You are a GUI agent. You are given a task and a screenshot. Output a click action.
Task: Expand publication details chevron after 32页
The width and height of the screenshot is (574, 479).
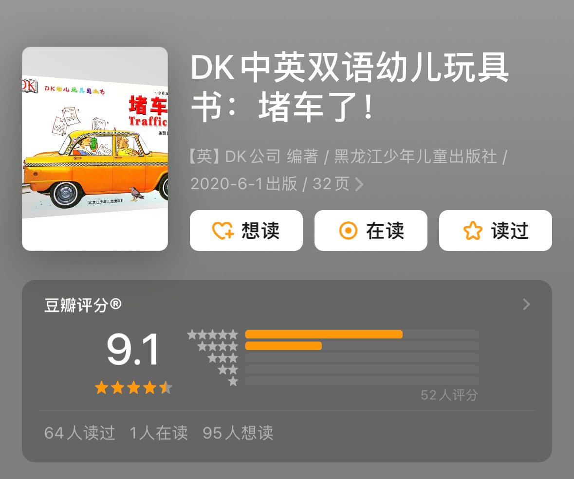click(x=359, y=184)
